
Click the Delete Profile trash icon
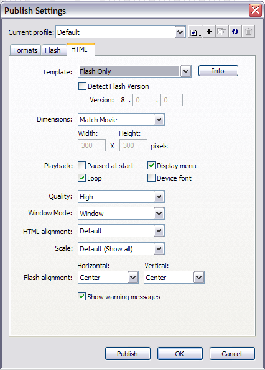pyautogui.click(x=248, y=32)
